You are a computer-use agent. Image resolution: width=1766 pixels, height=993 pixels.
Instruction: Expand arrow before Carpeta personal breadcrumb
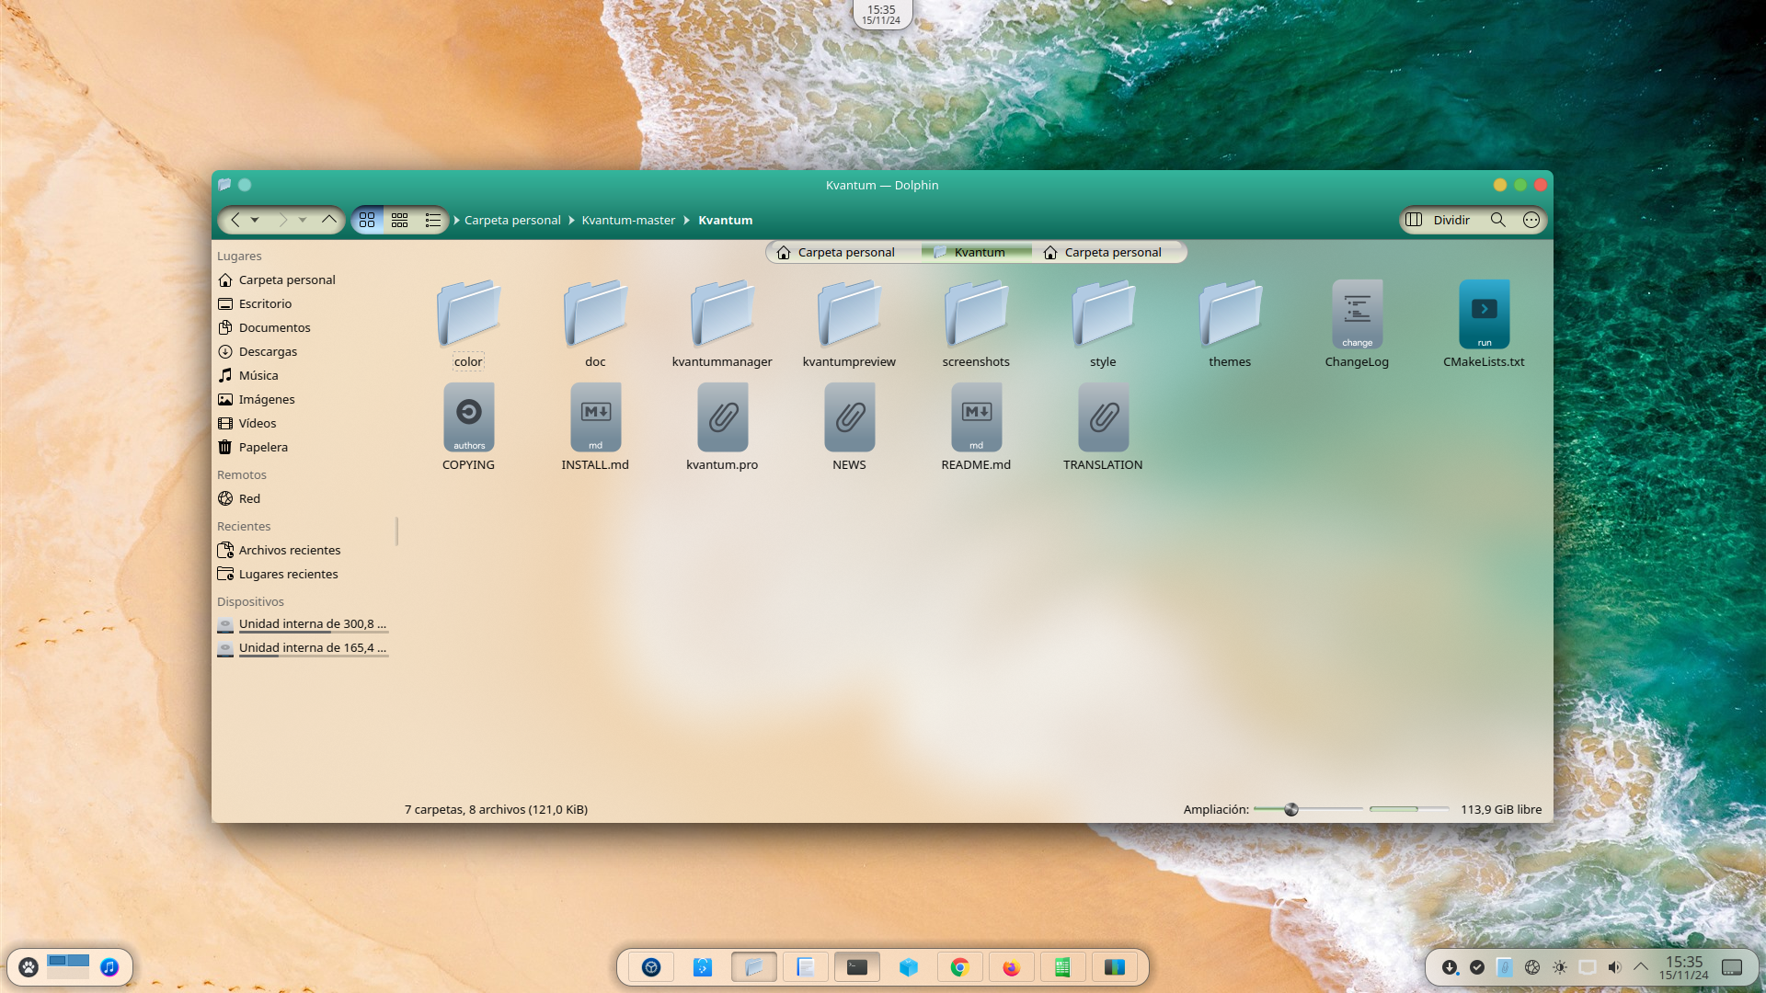tap(456, 220)
